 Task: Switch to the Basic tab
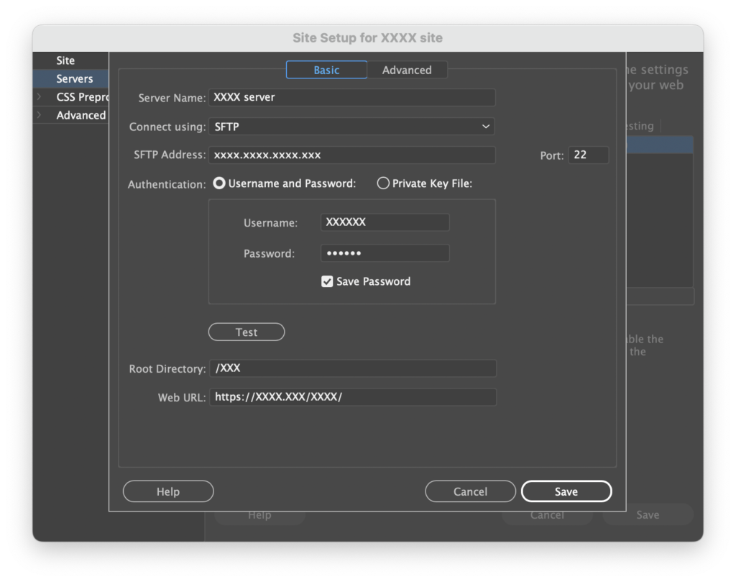pos(326,70)
